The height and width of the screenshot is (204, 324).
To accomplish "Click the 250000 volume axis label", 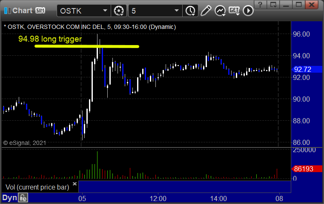I will [x=304, y=150].
